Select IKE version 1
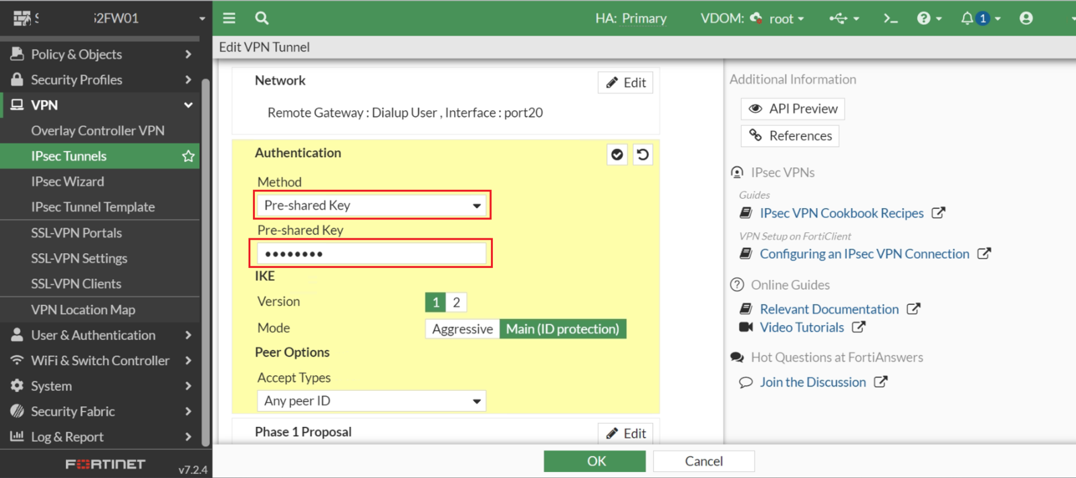 click(x=436, y=302)
